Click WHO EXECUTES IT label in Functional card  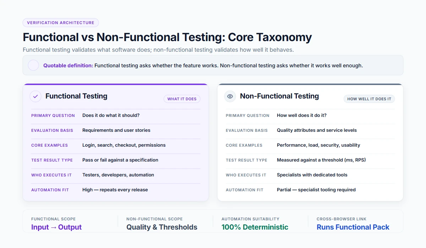51,175
